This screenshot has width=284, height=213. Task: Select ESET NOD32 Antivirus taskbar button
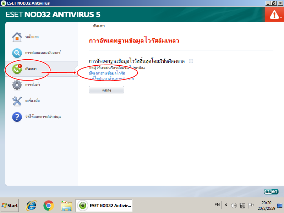[104, 206]
